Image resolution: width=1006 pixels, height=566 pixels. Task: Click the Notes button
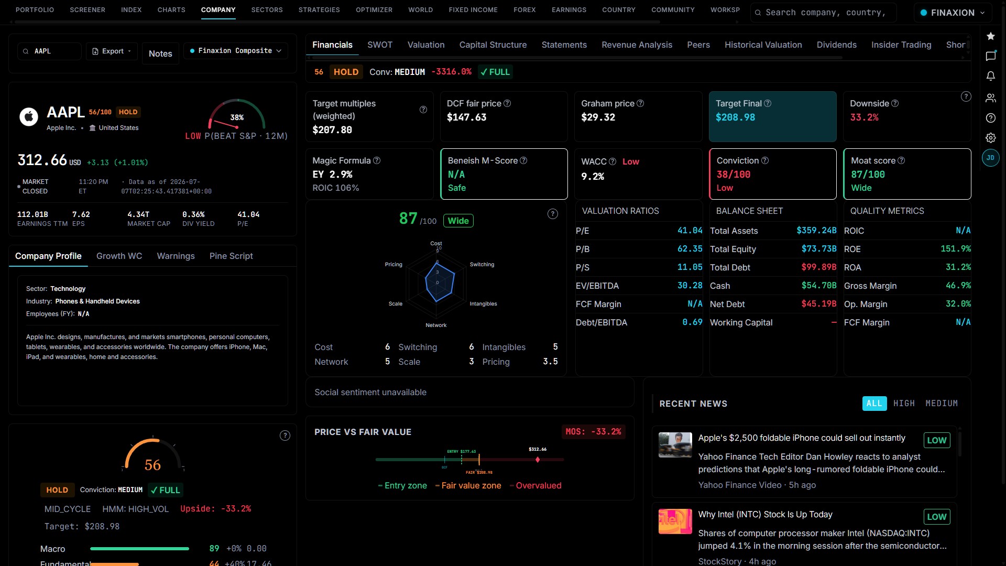[x=160, y=53]
